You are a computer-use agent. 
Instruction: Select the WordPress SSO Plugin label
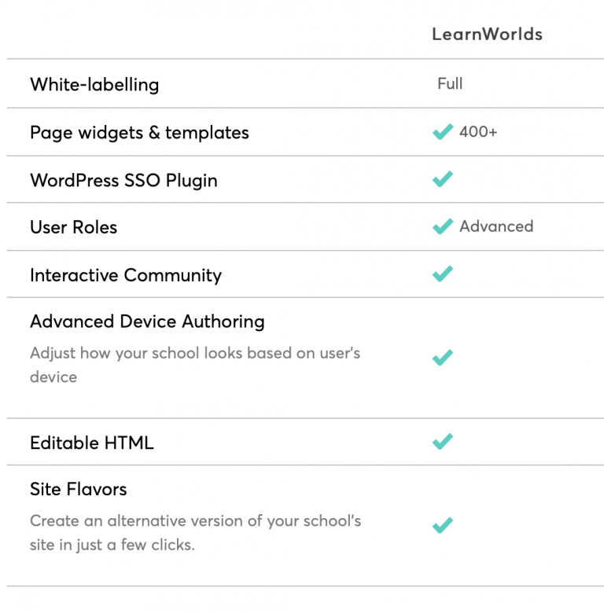(123, 181)
